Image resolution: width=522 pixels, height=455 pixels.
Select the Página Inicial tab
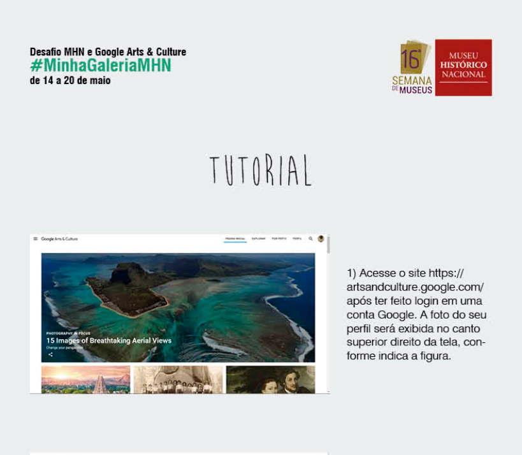coord(235,239)
